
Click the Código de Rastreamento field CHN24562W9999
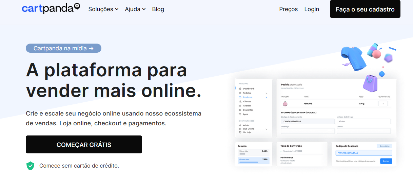308,121
